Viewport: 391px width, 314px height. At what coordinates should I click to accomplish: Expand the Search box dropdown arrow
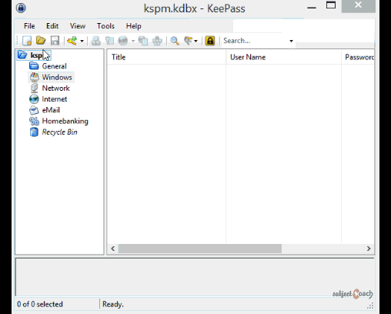click(291, 41)
